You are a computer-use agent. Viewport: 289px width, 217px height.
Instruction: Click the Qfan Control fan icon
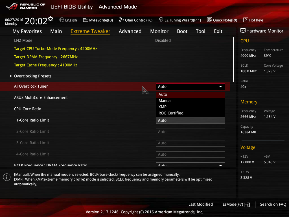tap(121, 20)
